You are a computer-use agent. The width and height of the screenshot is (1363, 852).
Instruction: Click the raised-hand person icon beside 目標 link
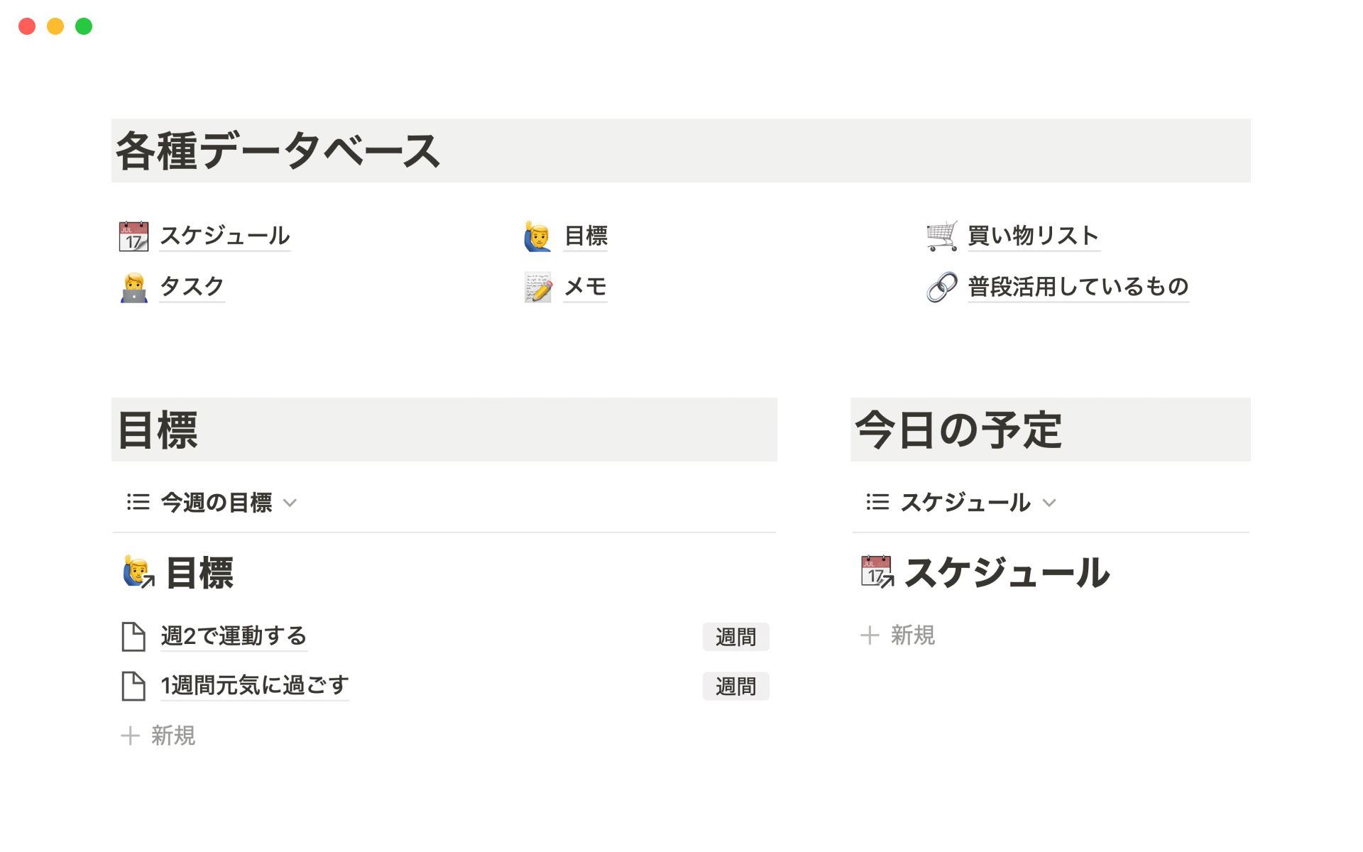tap(537, 236)
